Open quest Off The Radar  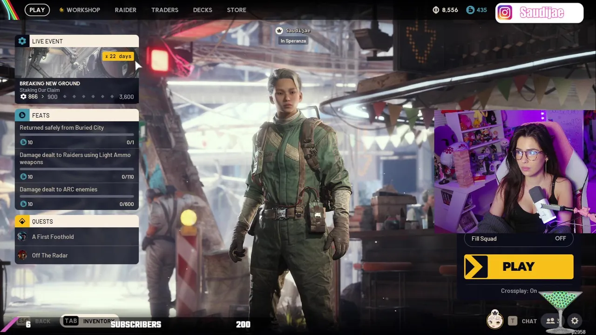coord(77,255)
